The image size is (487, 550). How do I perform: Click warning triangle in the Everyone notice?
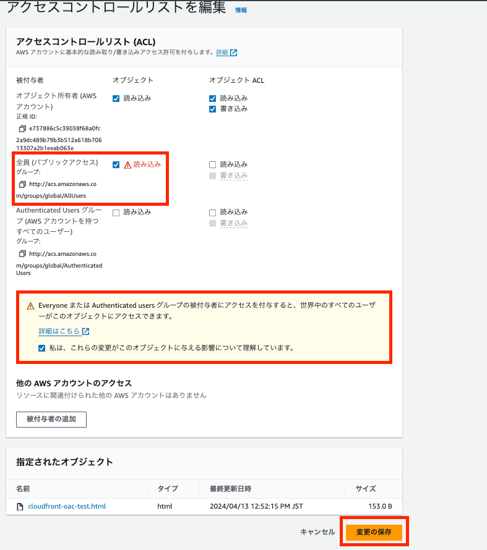coord(30,306)
